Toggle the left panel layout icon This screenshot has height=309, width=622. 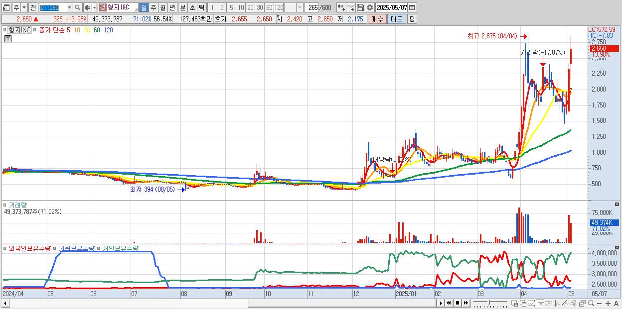pos(6,7)
